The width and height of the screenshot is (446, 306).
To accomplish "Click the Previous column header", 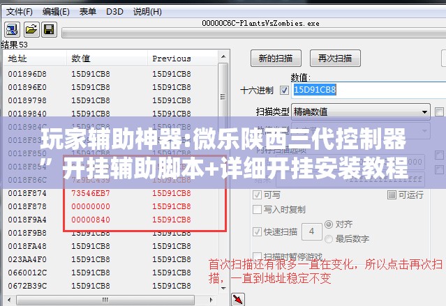I will click(x=183, y=59).
